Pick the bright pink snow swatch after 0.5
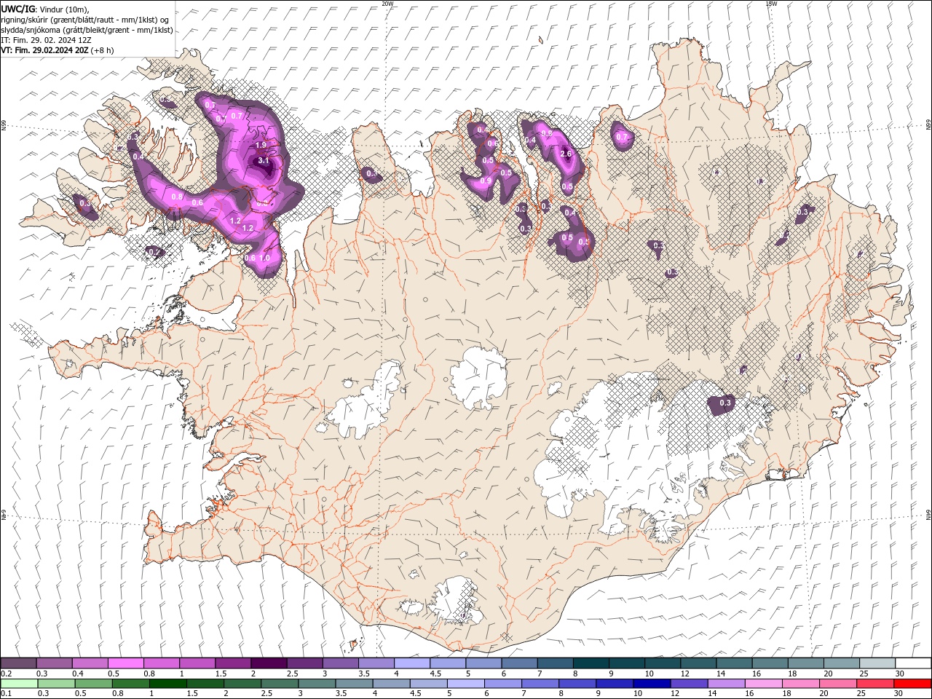Screen dimensions: 932x699 click(x=126, y=663)
